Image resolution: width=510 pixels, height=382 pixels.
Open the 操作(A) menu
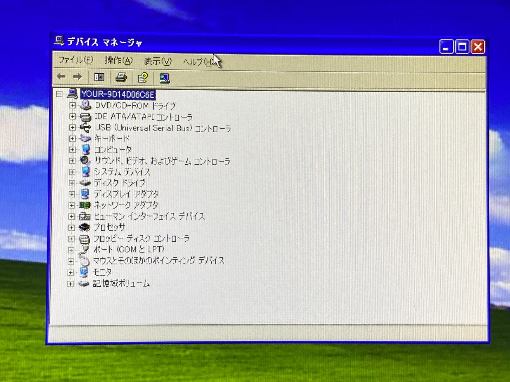click(x=118, y=61)
